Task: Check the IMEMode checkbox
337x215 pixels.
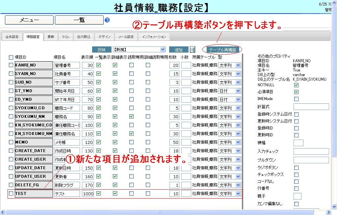Action: tap(296, 99)
